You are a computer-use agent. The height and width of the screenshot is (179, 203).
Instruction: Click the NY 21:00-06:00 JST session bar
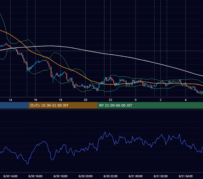point(150,105)
